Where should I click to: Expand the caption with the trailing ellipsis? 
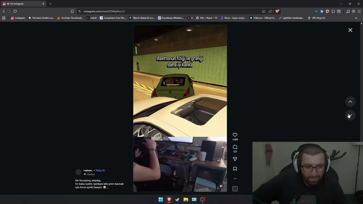107,187
